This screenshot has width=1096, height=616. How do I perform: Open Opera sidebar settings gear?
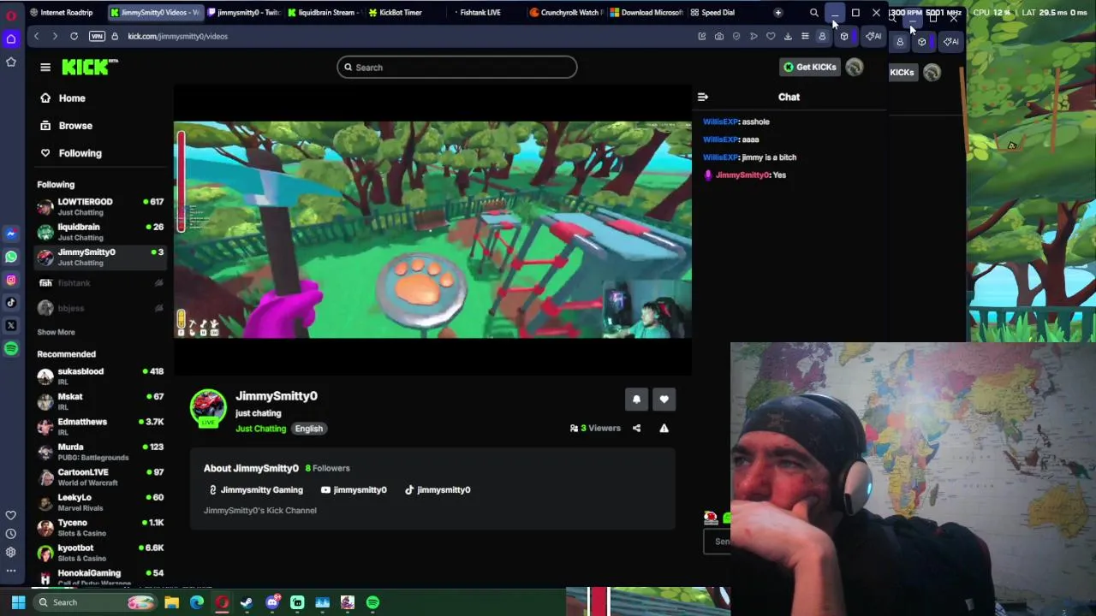11,553
